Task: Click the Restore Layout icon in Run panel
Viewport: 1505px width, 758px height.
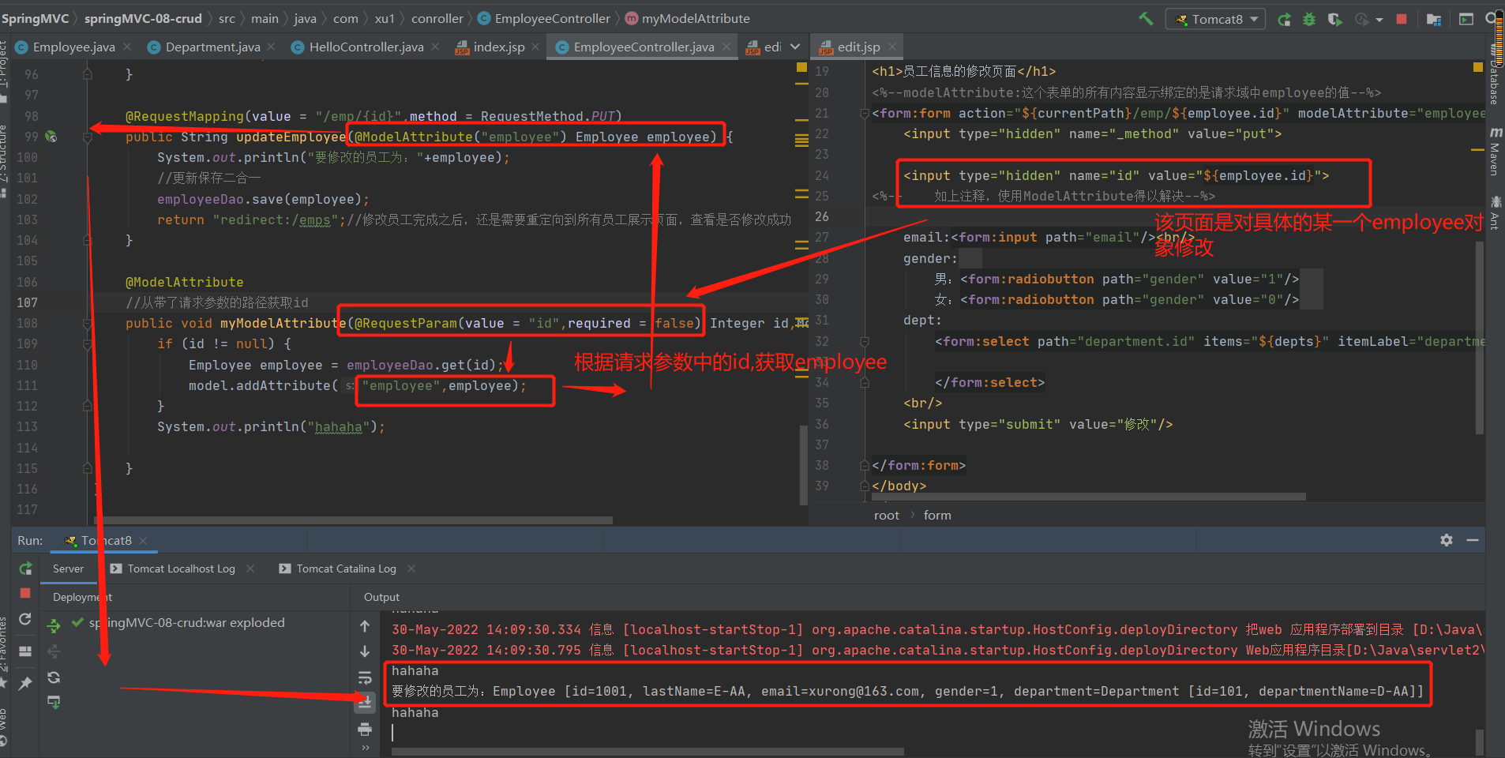Action: 25,651
